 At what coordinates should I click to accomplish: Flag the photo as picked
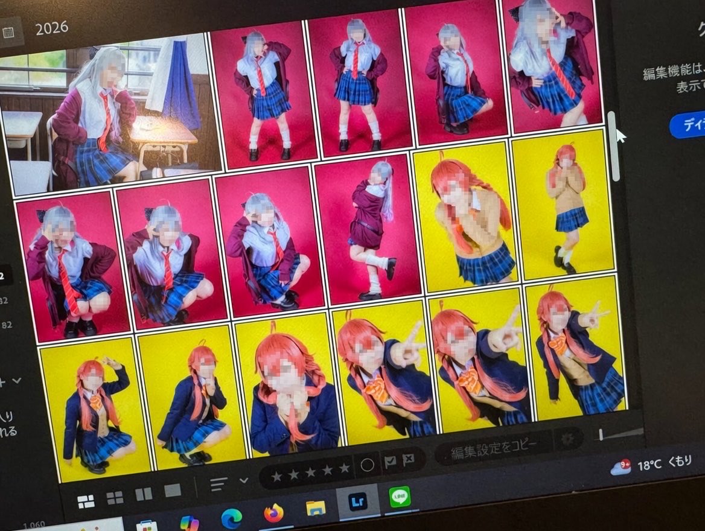click(x=389, y=462)
